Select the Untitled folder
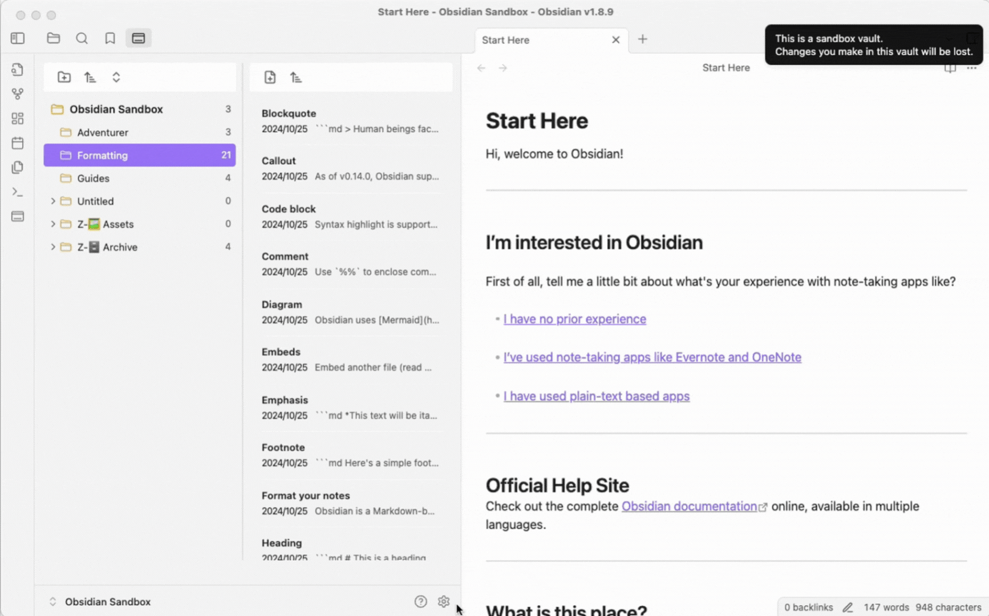 pos(140,201)
